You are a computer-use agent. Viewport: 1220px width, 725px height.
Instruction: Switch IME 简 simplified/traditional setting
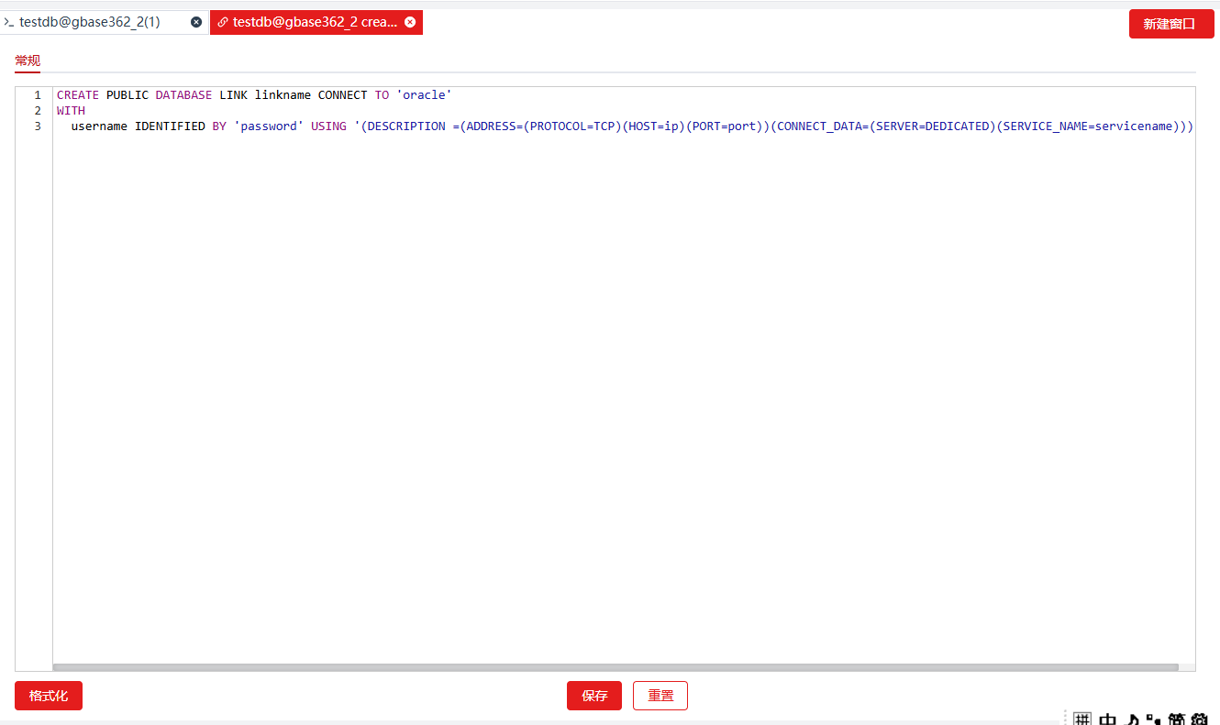click(1176, 720)
